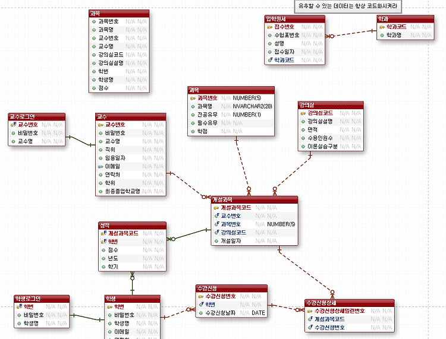
Task: Click the DATE data type of 수강신청날짜
Action: (258, 313)
